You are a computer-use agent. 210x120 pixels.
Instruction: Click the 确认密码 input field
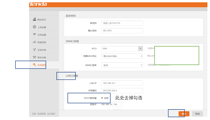122,31
